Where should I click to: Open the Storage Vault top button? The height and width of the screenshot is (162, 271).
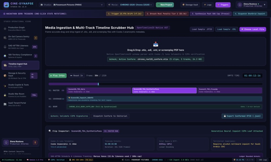(190, 5)
